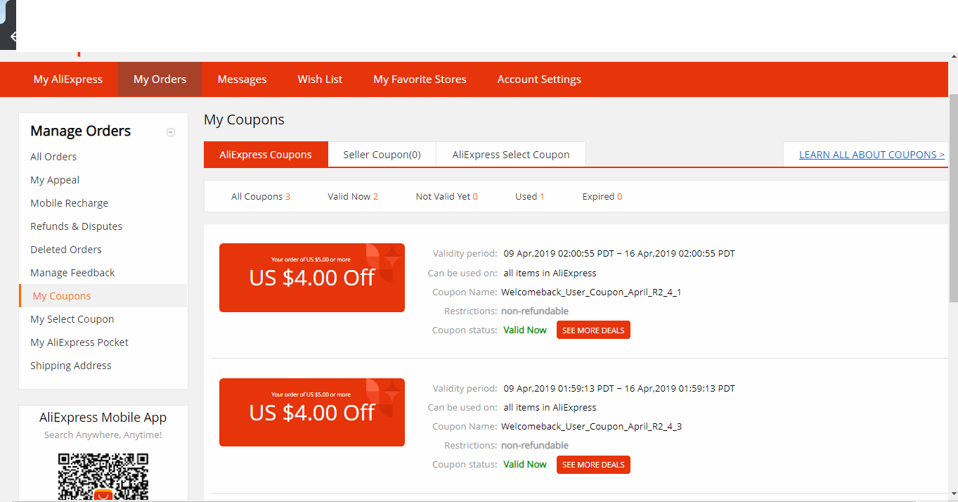Filter by All Coupons 3

coord(261,197)
